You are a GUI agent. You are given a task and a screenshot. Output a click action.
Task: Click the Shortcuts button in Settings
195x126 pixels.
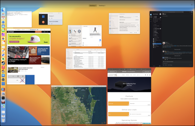pyautogui.click(x=131, y=33)
